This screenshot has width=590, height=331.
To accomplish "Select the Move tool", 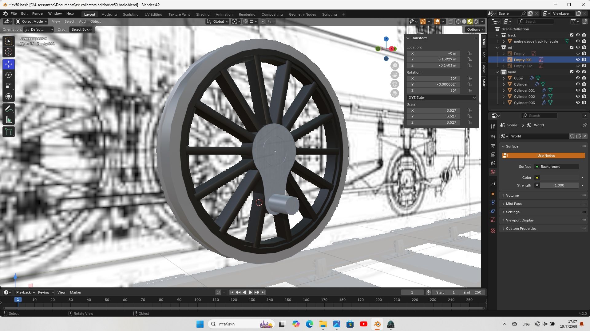I will pos(9,64).
